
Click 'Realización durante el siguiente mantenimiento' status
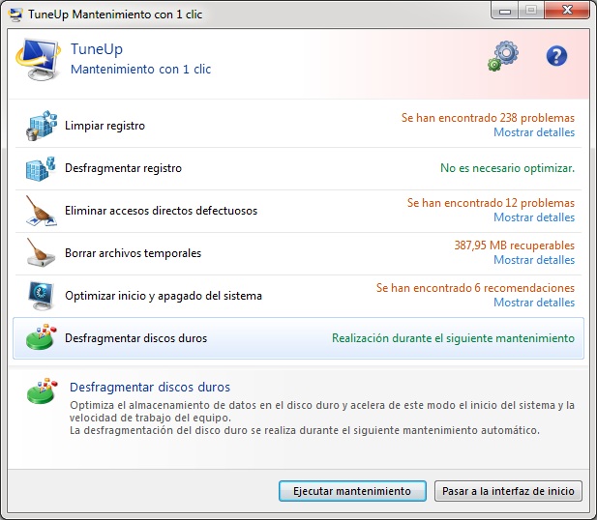tap(453, 338)
